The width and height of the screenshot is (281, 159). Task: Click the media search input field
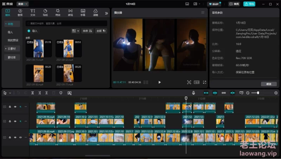(x=66, y=23)
